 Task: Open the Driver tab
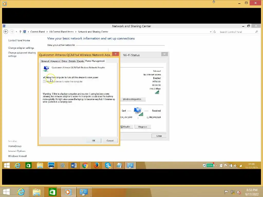(64, 61)
